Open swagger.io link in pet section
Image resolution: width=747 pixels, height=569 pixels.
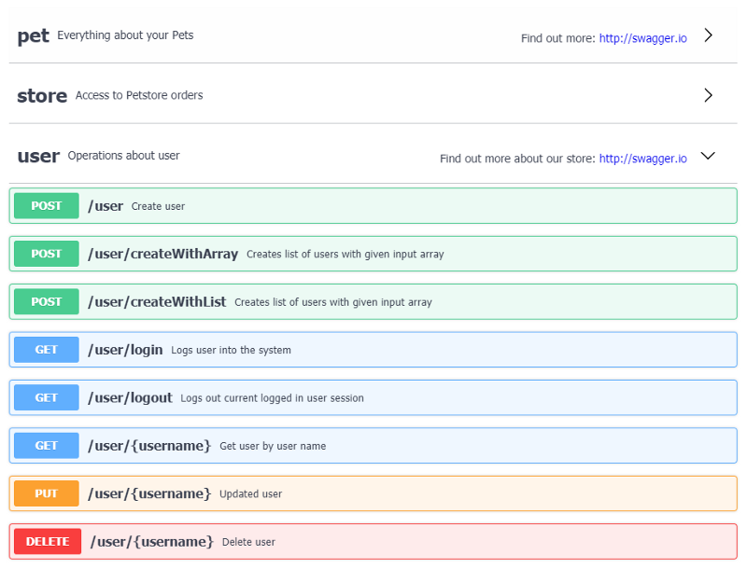pyautogui.click(x=642, y=38)
